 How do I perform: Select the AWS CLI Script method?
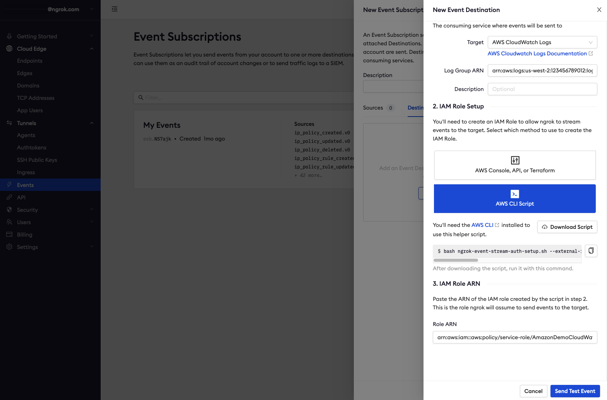pyautogui.click(x=515, y=199)
